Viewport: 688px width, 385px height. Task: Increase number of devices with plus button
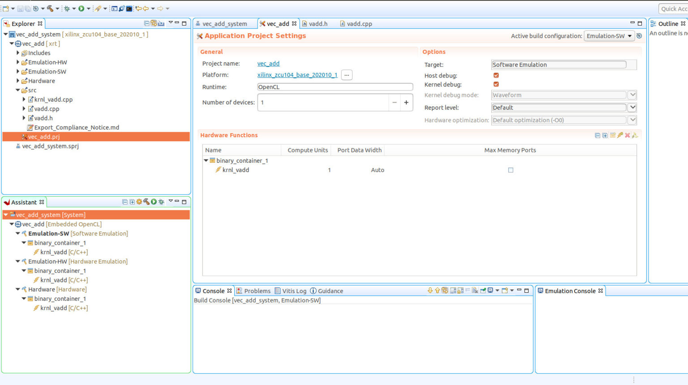[x=406, y=102]
